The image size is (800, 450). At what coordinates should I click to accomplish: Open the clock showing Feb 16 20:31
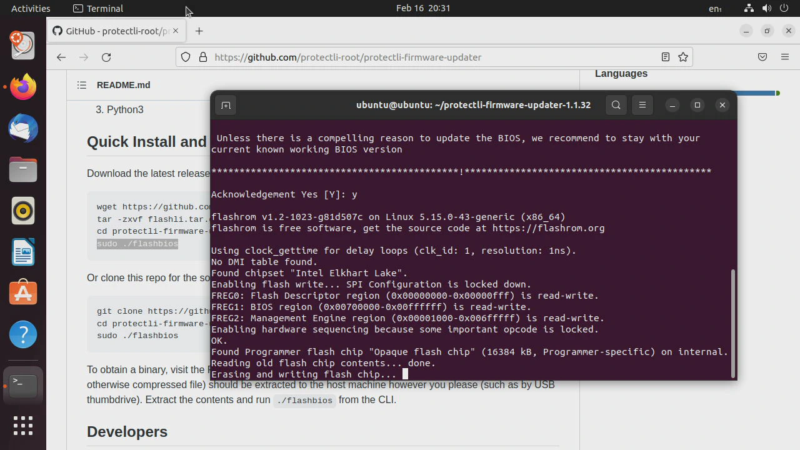point(423,8)
